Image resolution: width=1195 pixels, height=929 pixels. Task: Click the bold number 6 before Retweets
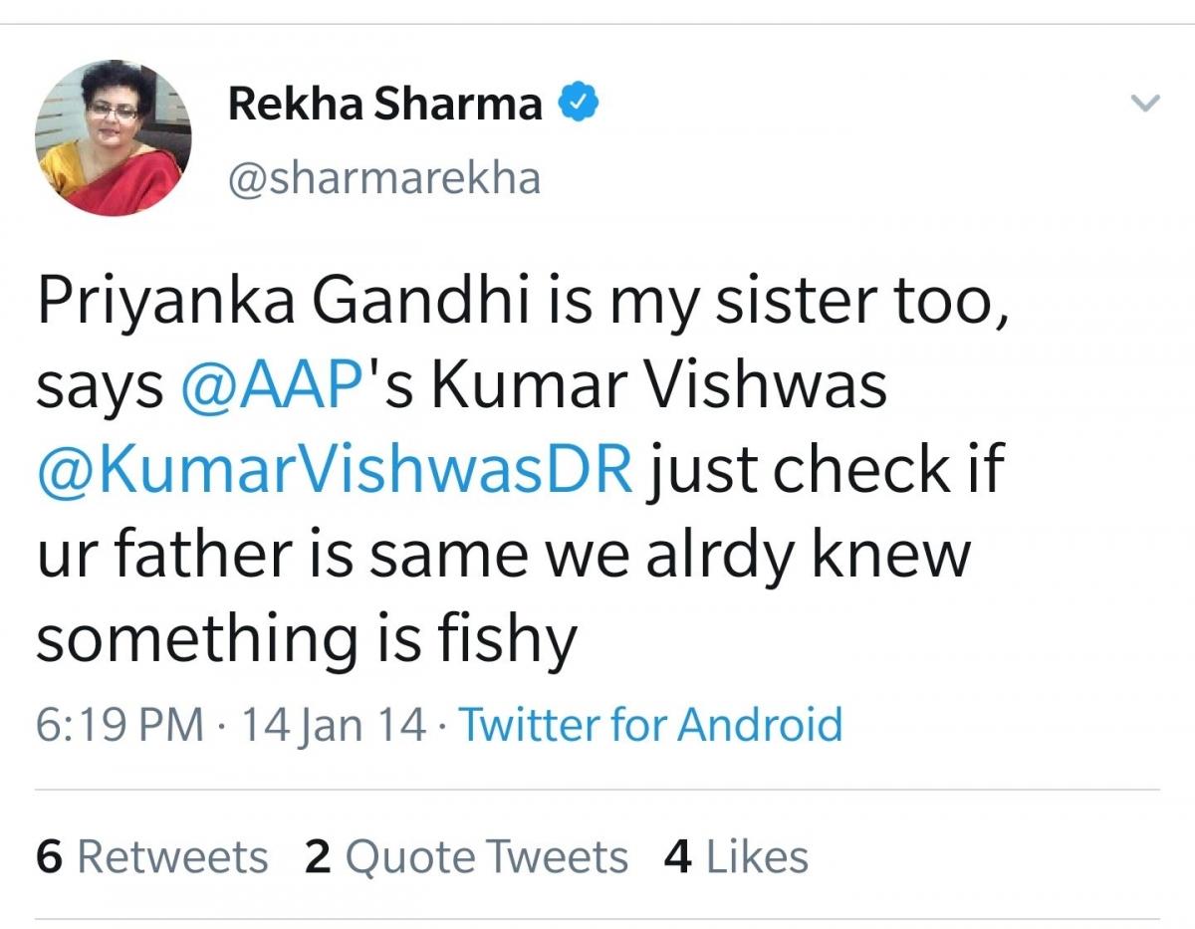(49, 857)
